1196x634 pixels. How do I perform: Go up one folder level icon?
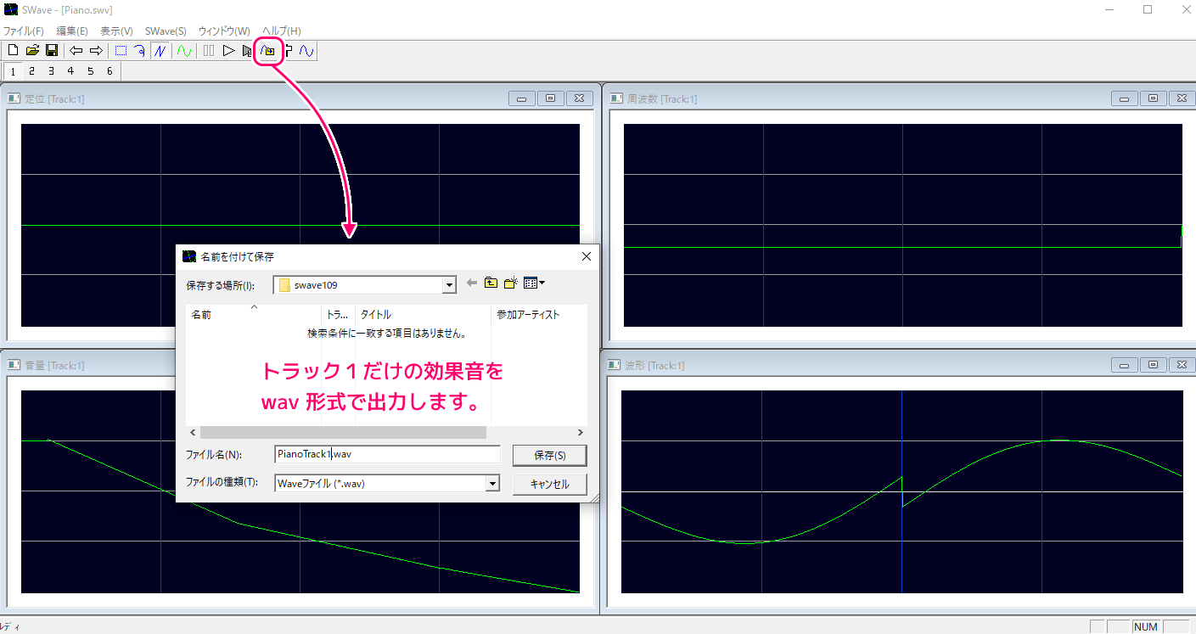491,283
